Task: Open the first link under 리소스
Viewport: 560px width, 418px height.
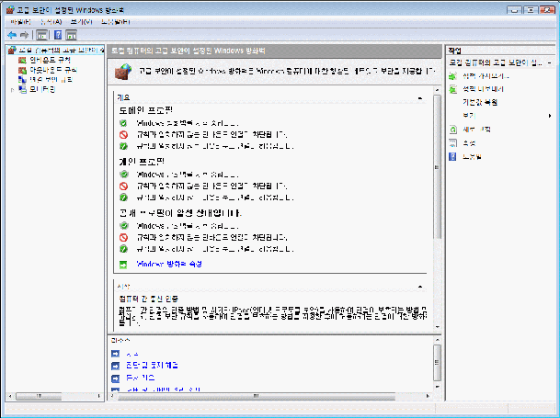Action: point(132,354)
